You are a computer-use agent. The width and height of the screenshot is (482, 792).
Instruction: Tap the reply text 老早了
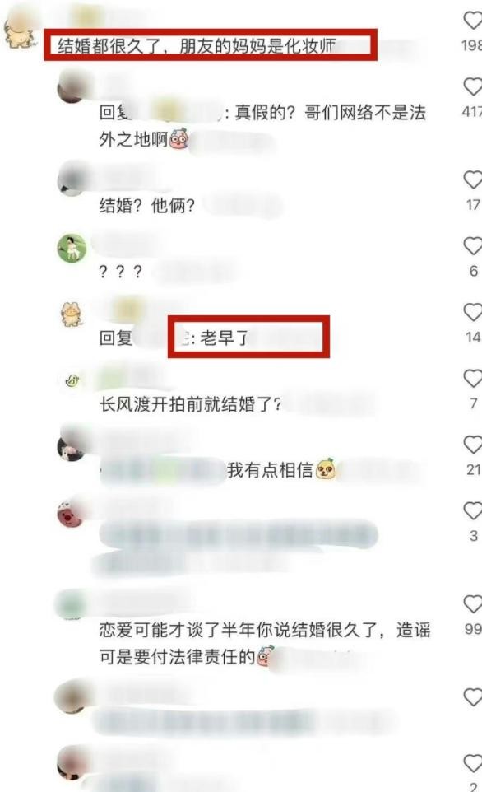point(224,338)
